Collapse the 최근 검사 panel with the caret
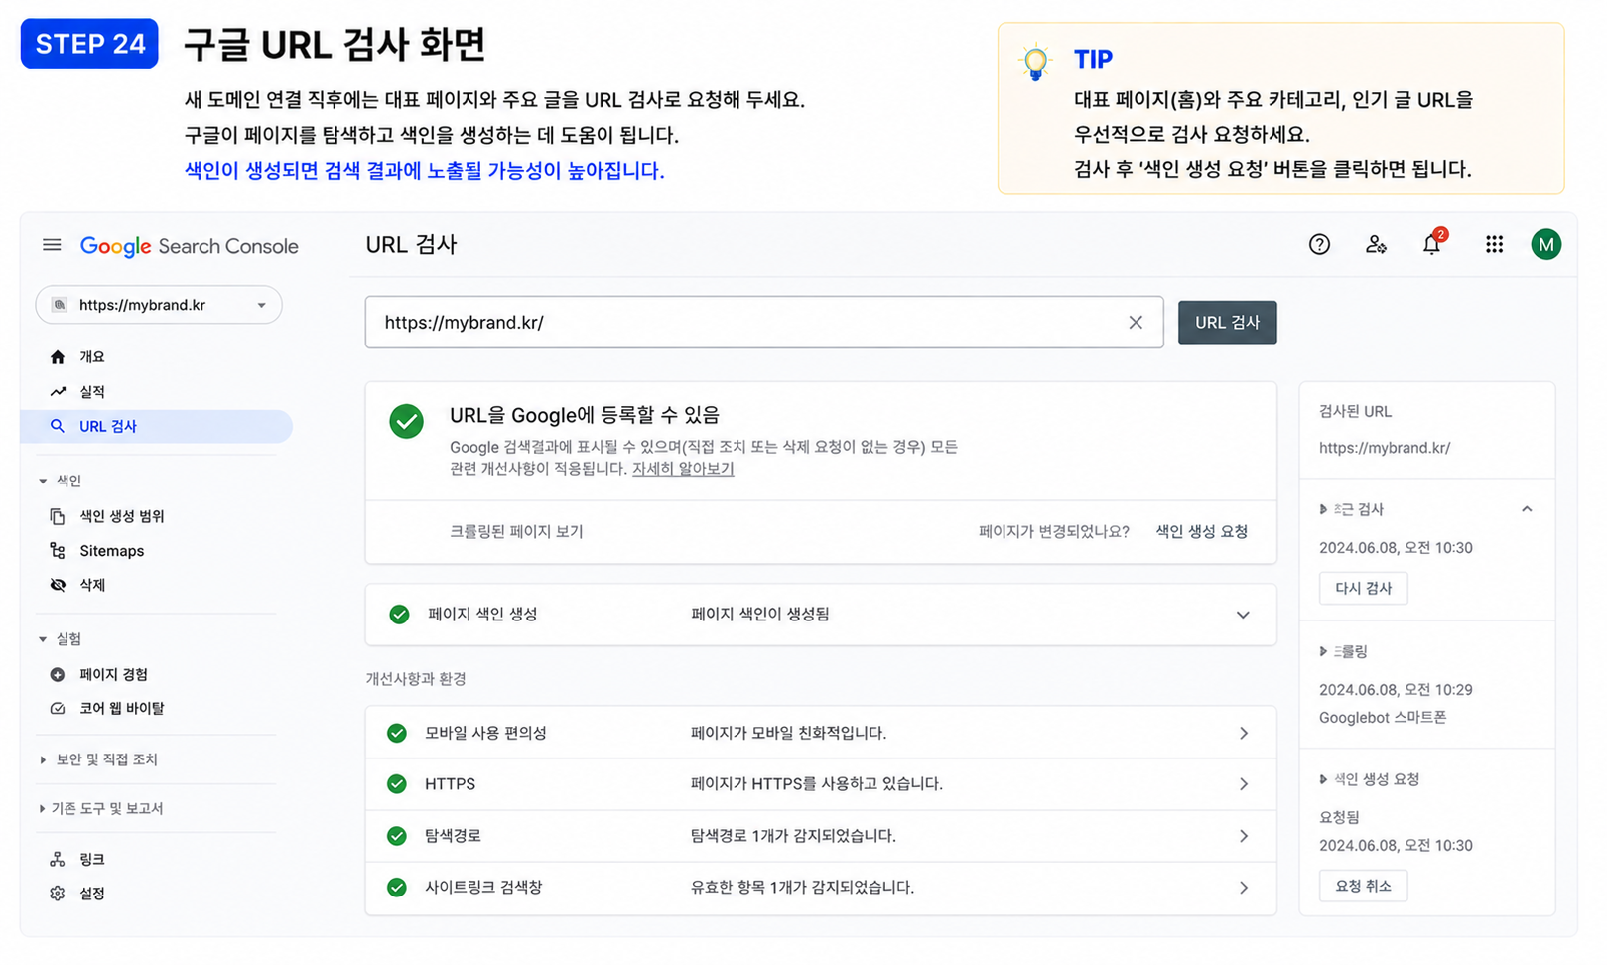 coord(1527,509)
